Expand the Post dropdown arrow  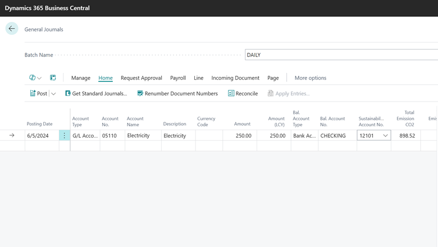click(x=54, y=94)
